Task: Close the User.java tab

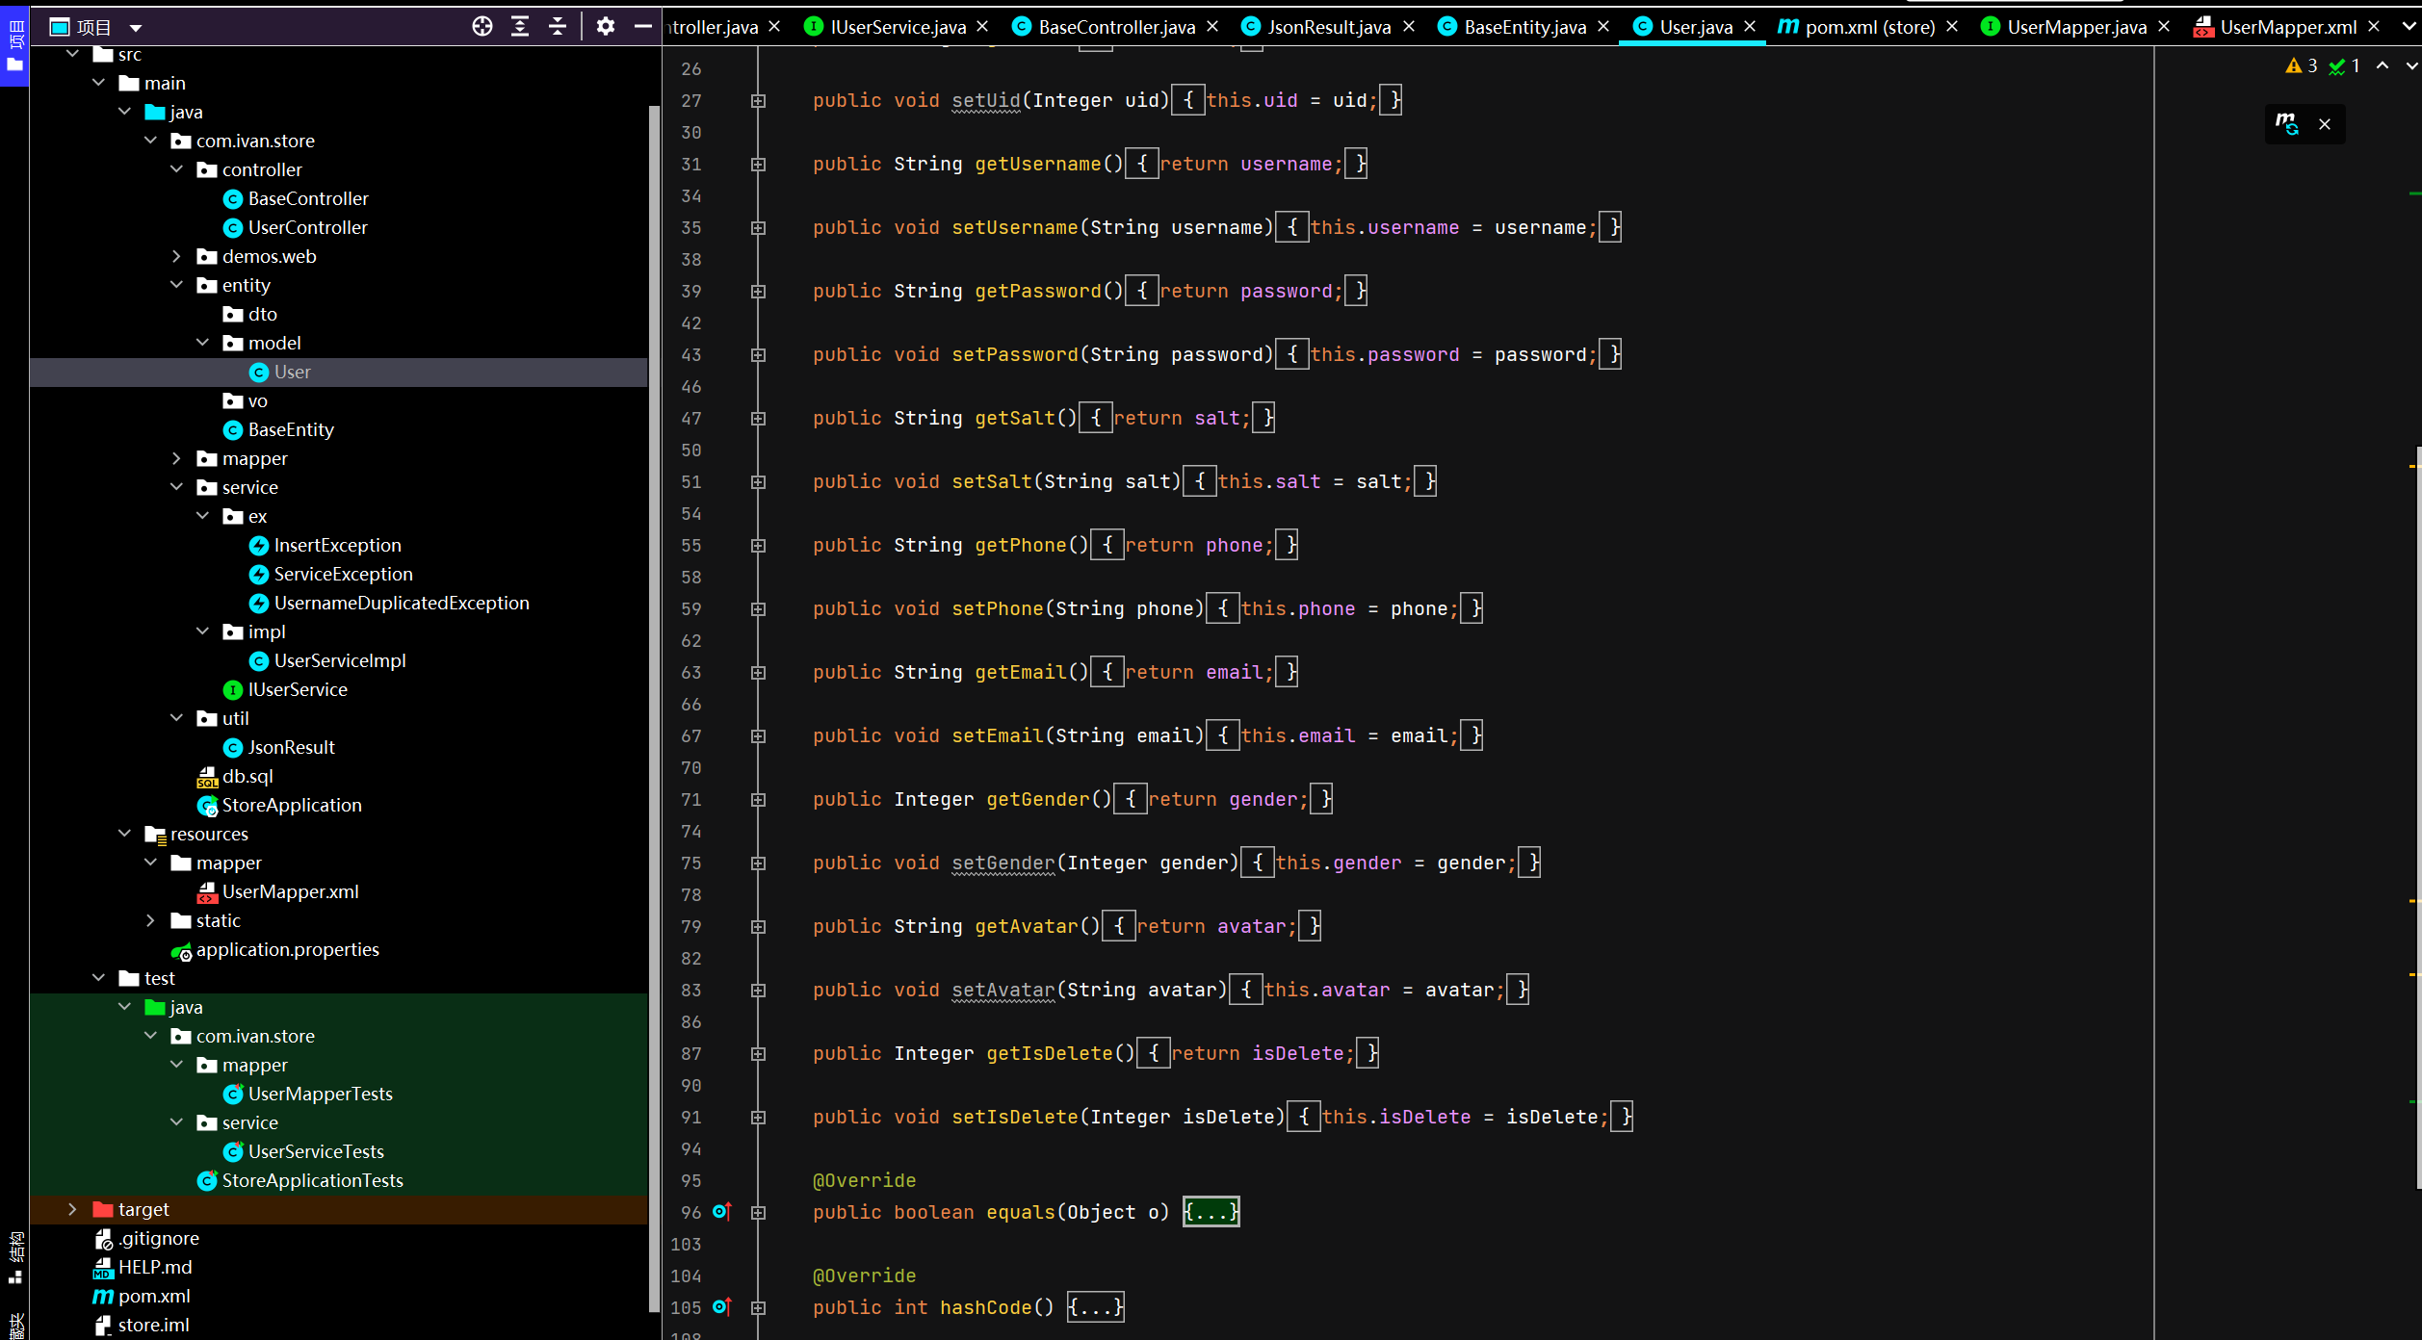Action: (x=1750, y=27)
